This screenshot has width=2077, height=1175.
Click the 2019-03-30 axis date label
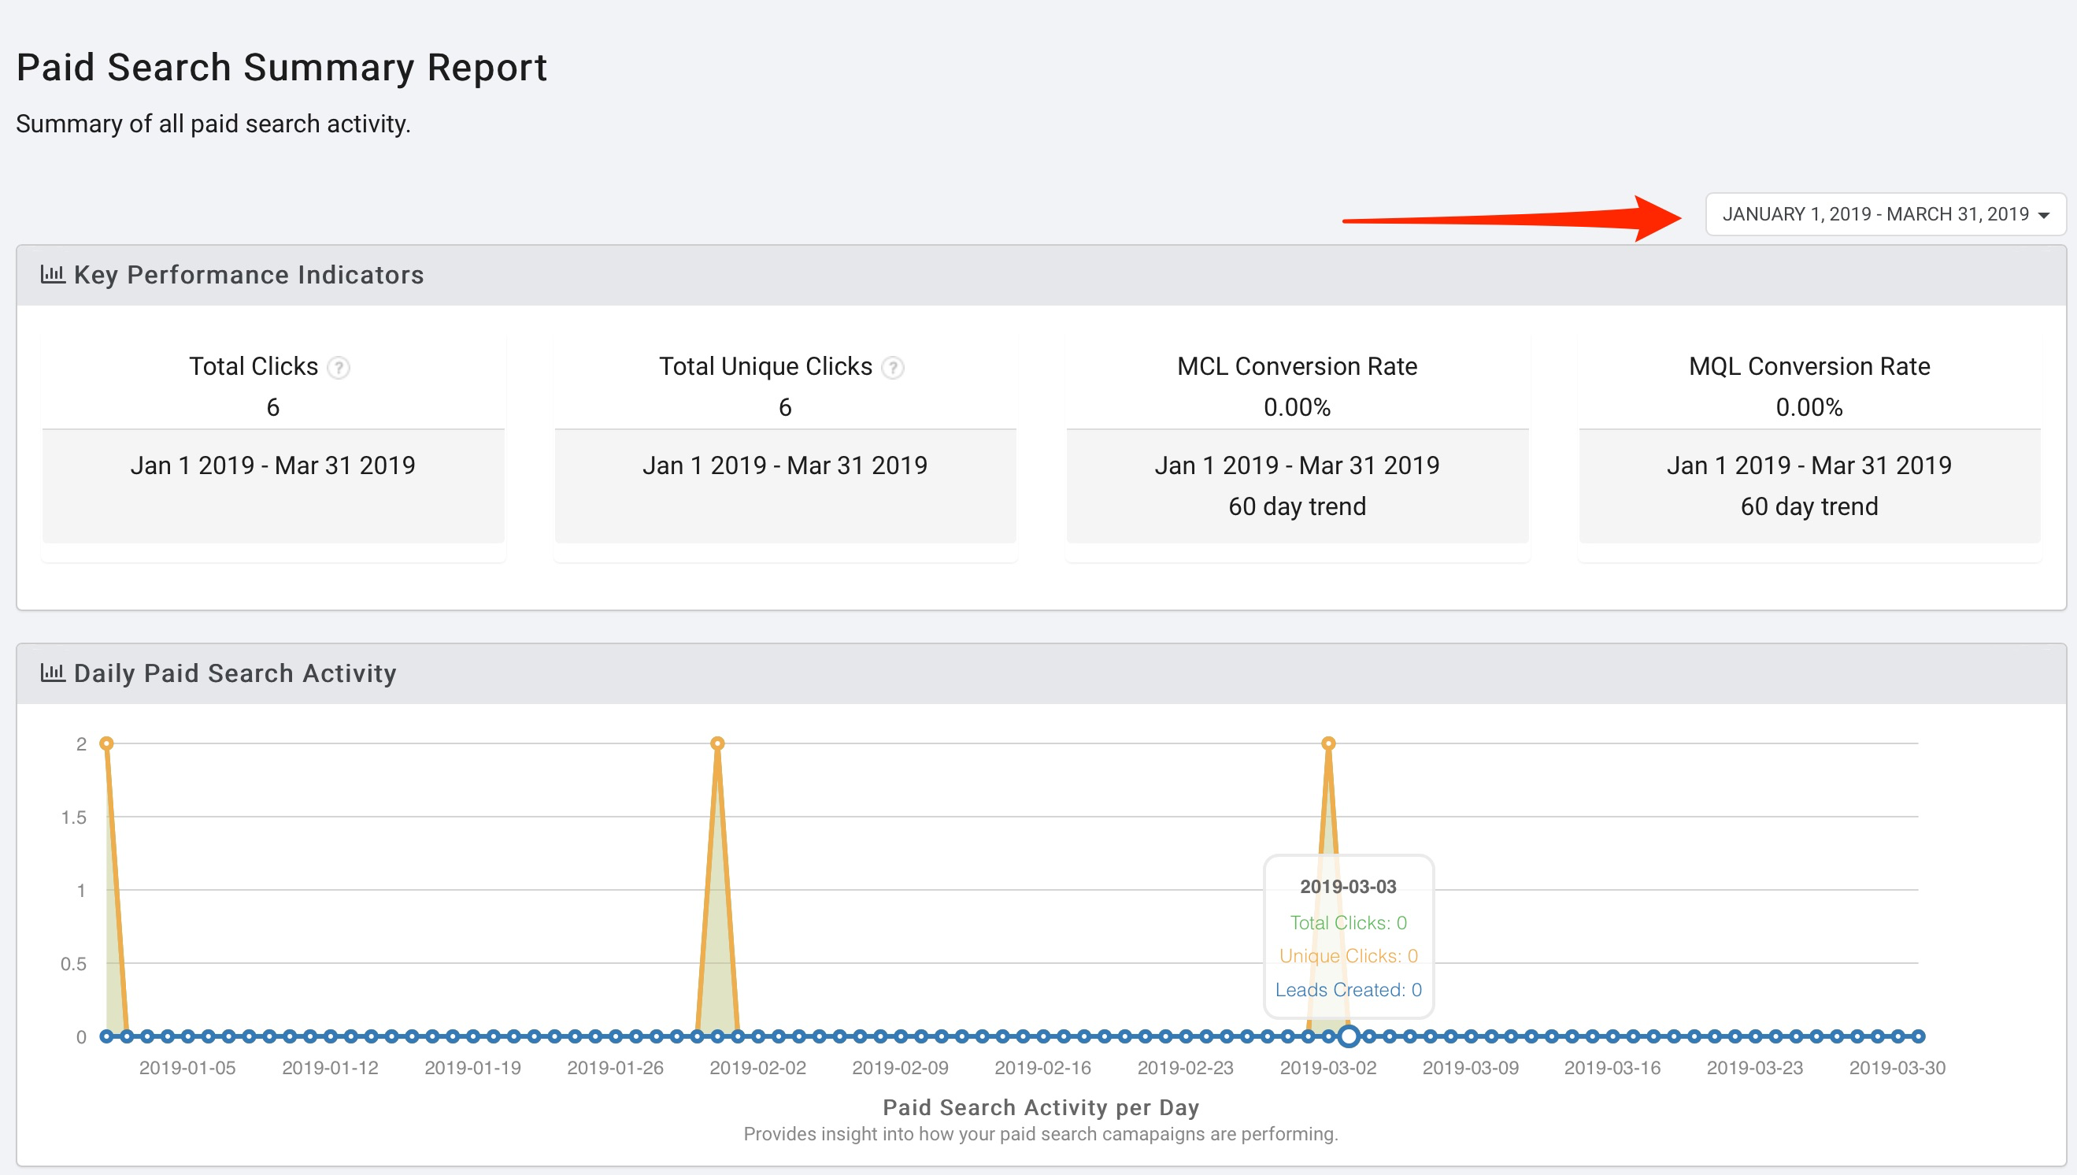[x=1897, y=1068]
